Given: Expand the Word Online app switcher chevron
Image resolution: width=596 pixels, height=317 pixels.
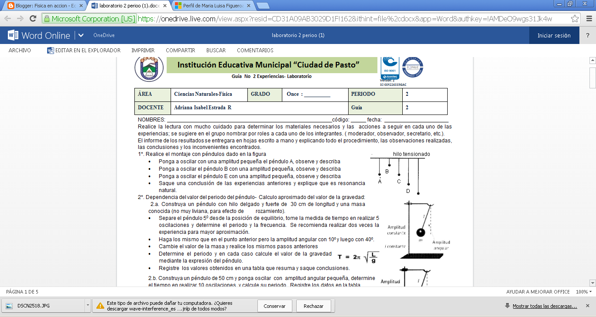Looking at the screenshot, I should click(x=81, y=35).
